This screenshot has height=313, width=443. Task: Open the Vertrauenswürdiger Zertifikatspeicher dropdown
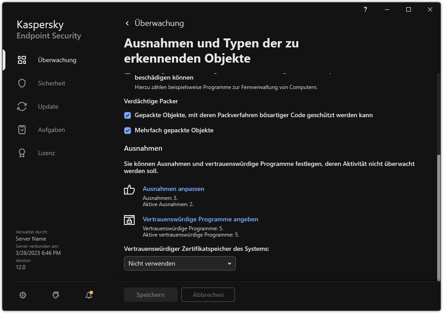click(x=179, y=263)
